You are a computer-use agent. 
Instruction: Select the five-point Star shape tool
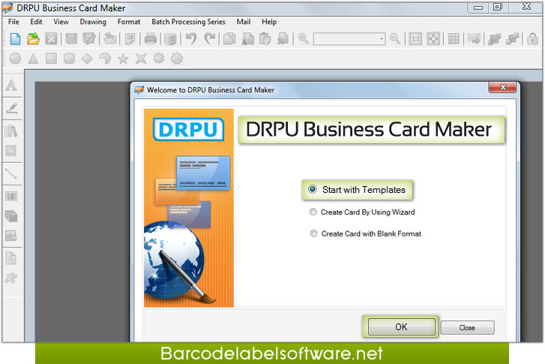click(123, 59)
